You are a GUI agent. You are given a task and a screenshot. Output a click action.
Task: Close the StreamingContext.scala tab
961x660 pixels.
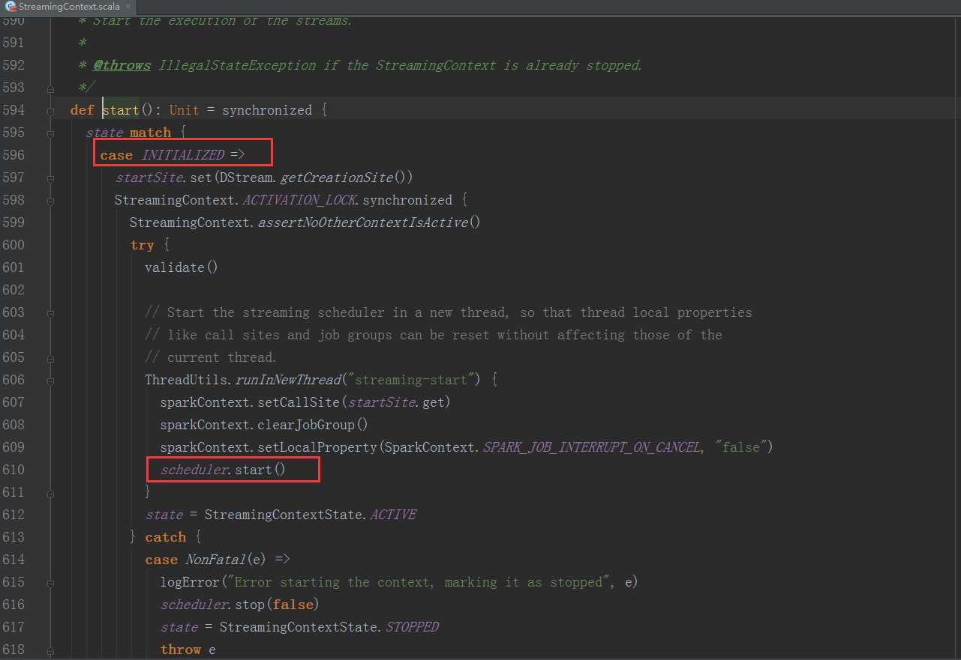pyautogui.click(x=127, y=7)
